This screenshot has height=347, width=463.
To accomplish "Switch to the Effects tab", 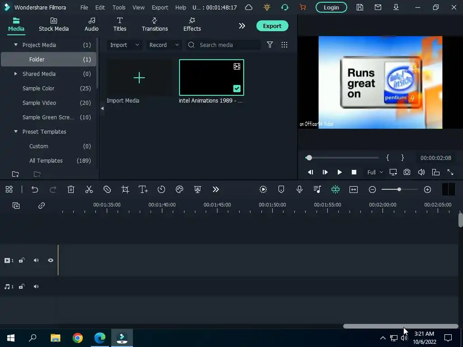I will coord(192,24).
